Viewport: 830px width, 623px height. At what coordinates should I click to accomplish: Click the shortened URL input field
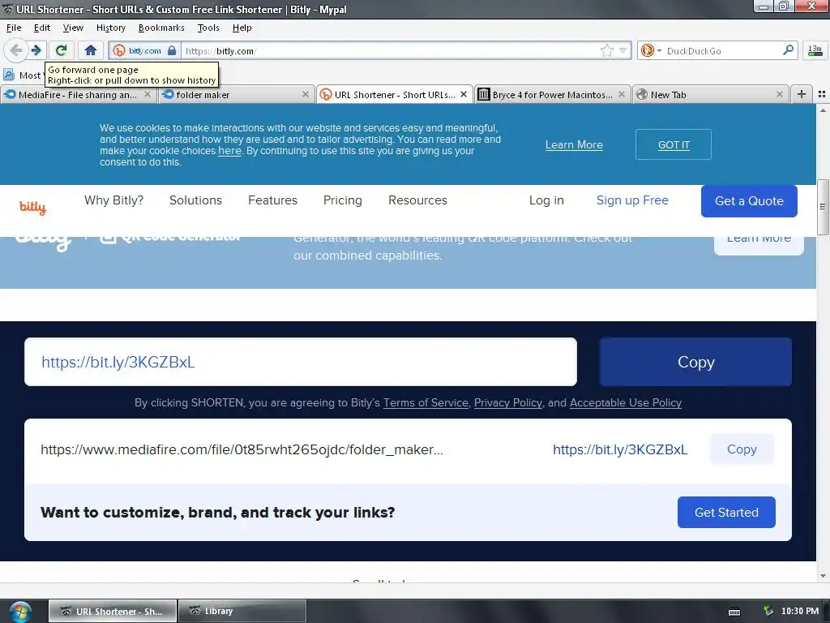click(301, 362)
